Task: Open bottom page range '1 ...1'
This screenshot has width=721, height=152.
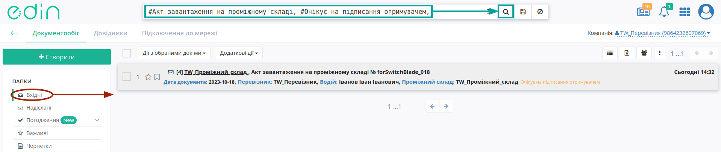Action: point(394,107)
